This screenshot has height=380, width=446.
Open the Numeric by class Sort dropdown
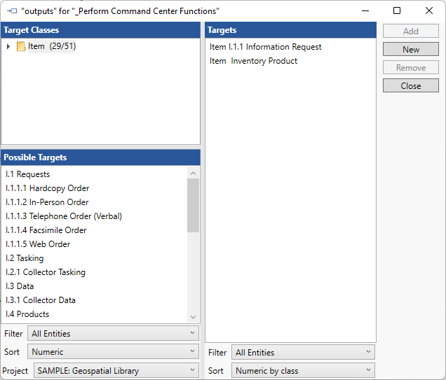coord(304,371)
